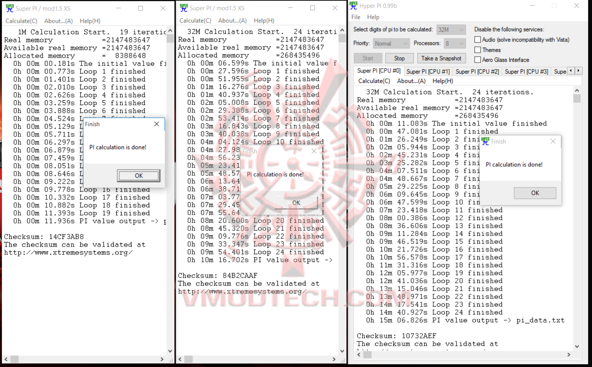Open Calculate(C) menu in the 1M Super PI window

pyautogui.click(x=21, y=21)
